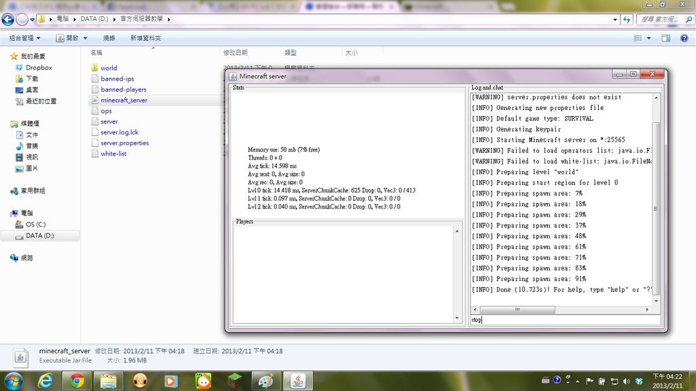Click the Back navigation arrow in Explorer
The width and height of the screenshot is (696, 391).
[7, 19]
